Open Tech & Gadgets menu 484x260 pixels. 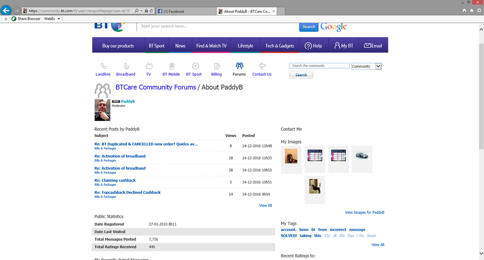[x=280, y=46]
